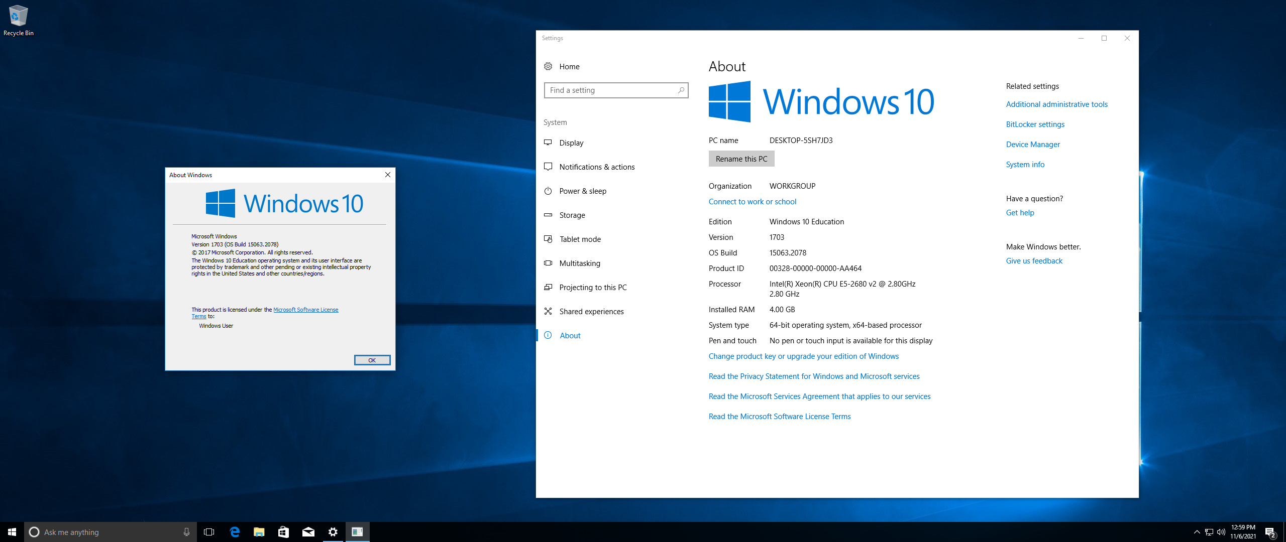Open Device Manager link

(1033, 144)
